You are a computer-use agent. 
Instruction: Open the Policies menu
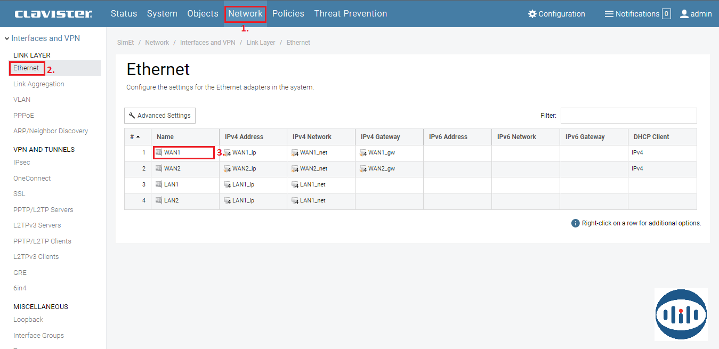(288, 14)
